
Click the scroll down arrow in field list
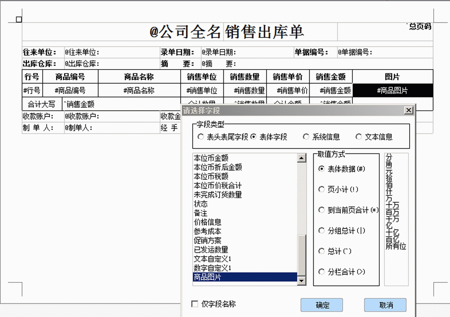302,280
